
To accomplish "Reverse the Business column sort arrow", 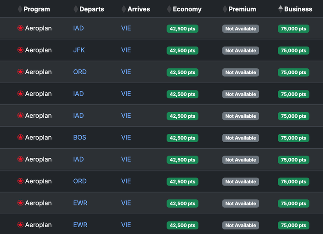I will tap(281, 9).
